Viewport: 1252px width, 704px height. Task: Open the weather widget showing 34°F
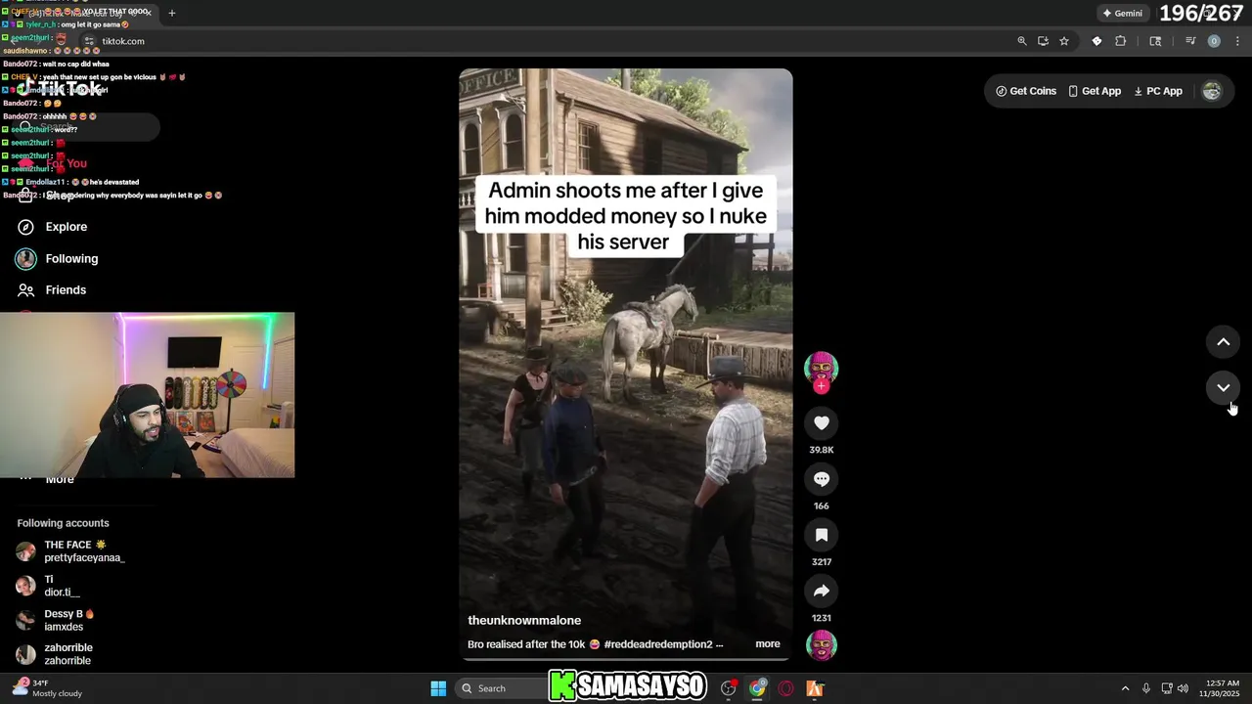(47, 688)
